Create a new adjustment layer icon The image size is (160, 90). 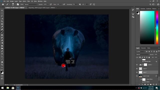148,84
